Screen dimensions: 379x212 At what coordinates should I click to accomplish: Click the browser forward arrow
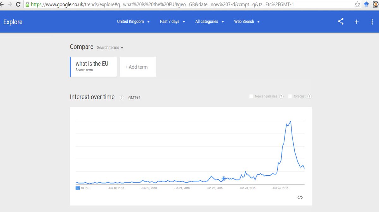coord(10,4)
